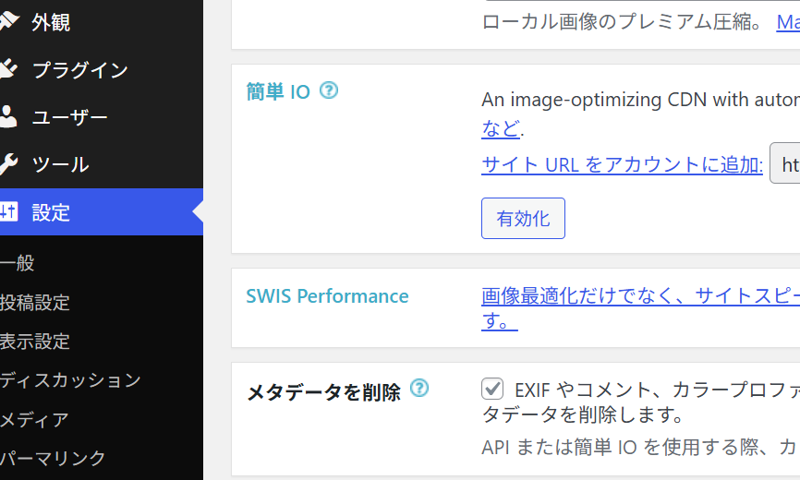Click the ツール wrench icon
800x480 pixels.
7,164
